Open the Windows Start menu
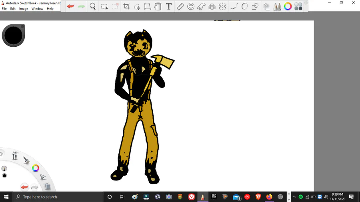360x202 pixels. [6, 197]
